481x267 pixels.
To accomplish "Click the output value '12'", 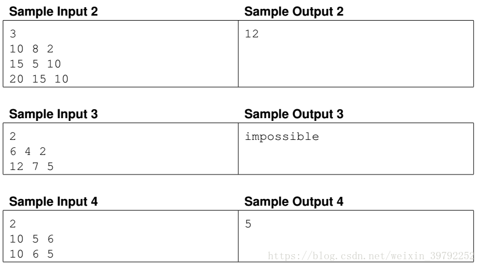I will tap(252, 33).
